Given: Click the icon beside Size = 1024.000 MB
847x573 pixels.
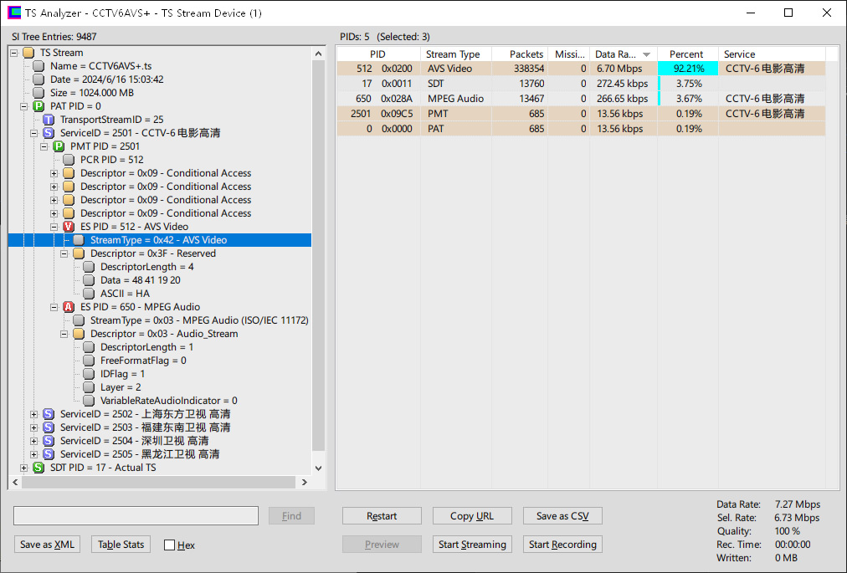Looking at the screenshot, I should [38, 92].
